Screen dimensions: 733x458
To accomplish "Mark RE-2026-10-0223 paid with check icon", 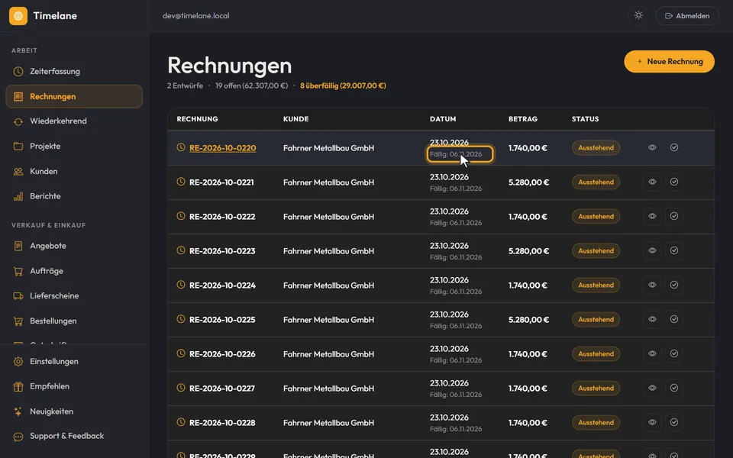I will (x=674, y=250).
